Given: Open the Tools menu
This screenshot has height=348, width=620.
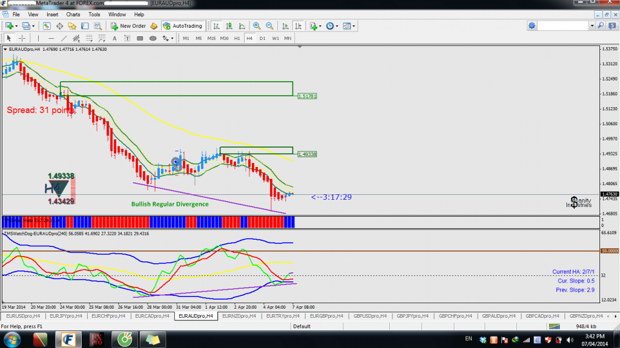Looking at the screenshot, I should point(94,15).
